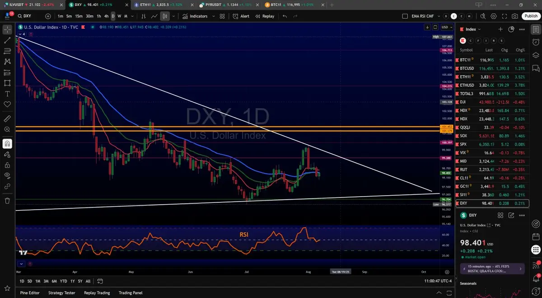Select the bars chart style
542x298 pixels.
click(x=144, y=16)
